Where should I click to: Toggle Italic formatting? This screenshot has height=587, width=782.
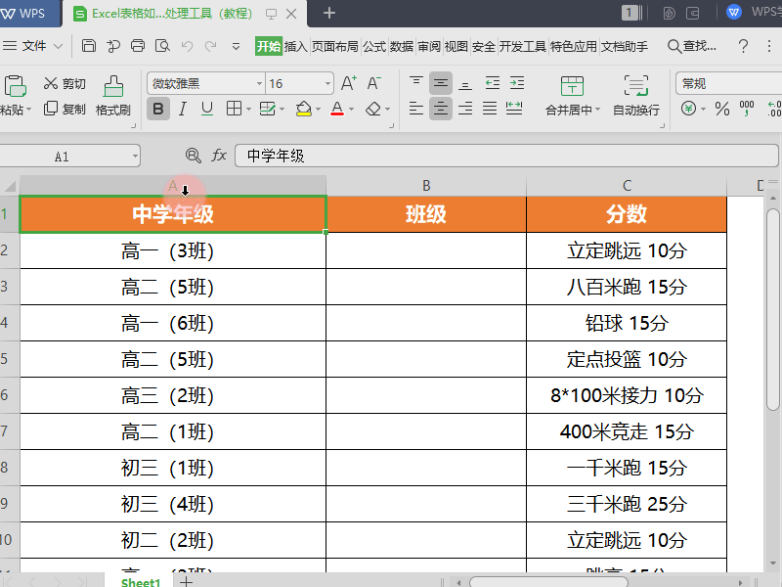(183, 109)
